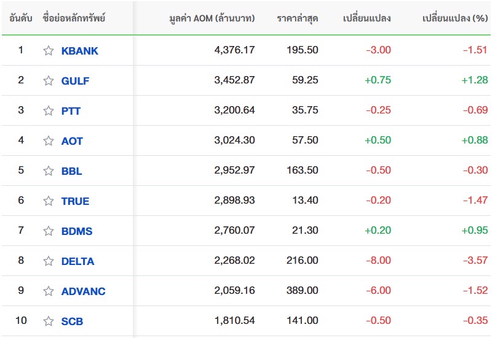Go to the DELTA symbol link
The width and height of the screenshot is (503, 338).
(77, 261)
